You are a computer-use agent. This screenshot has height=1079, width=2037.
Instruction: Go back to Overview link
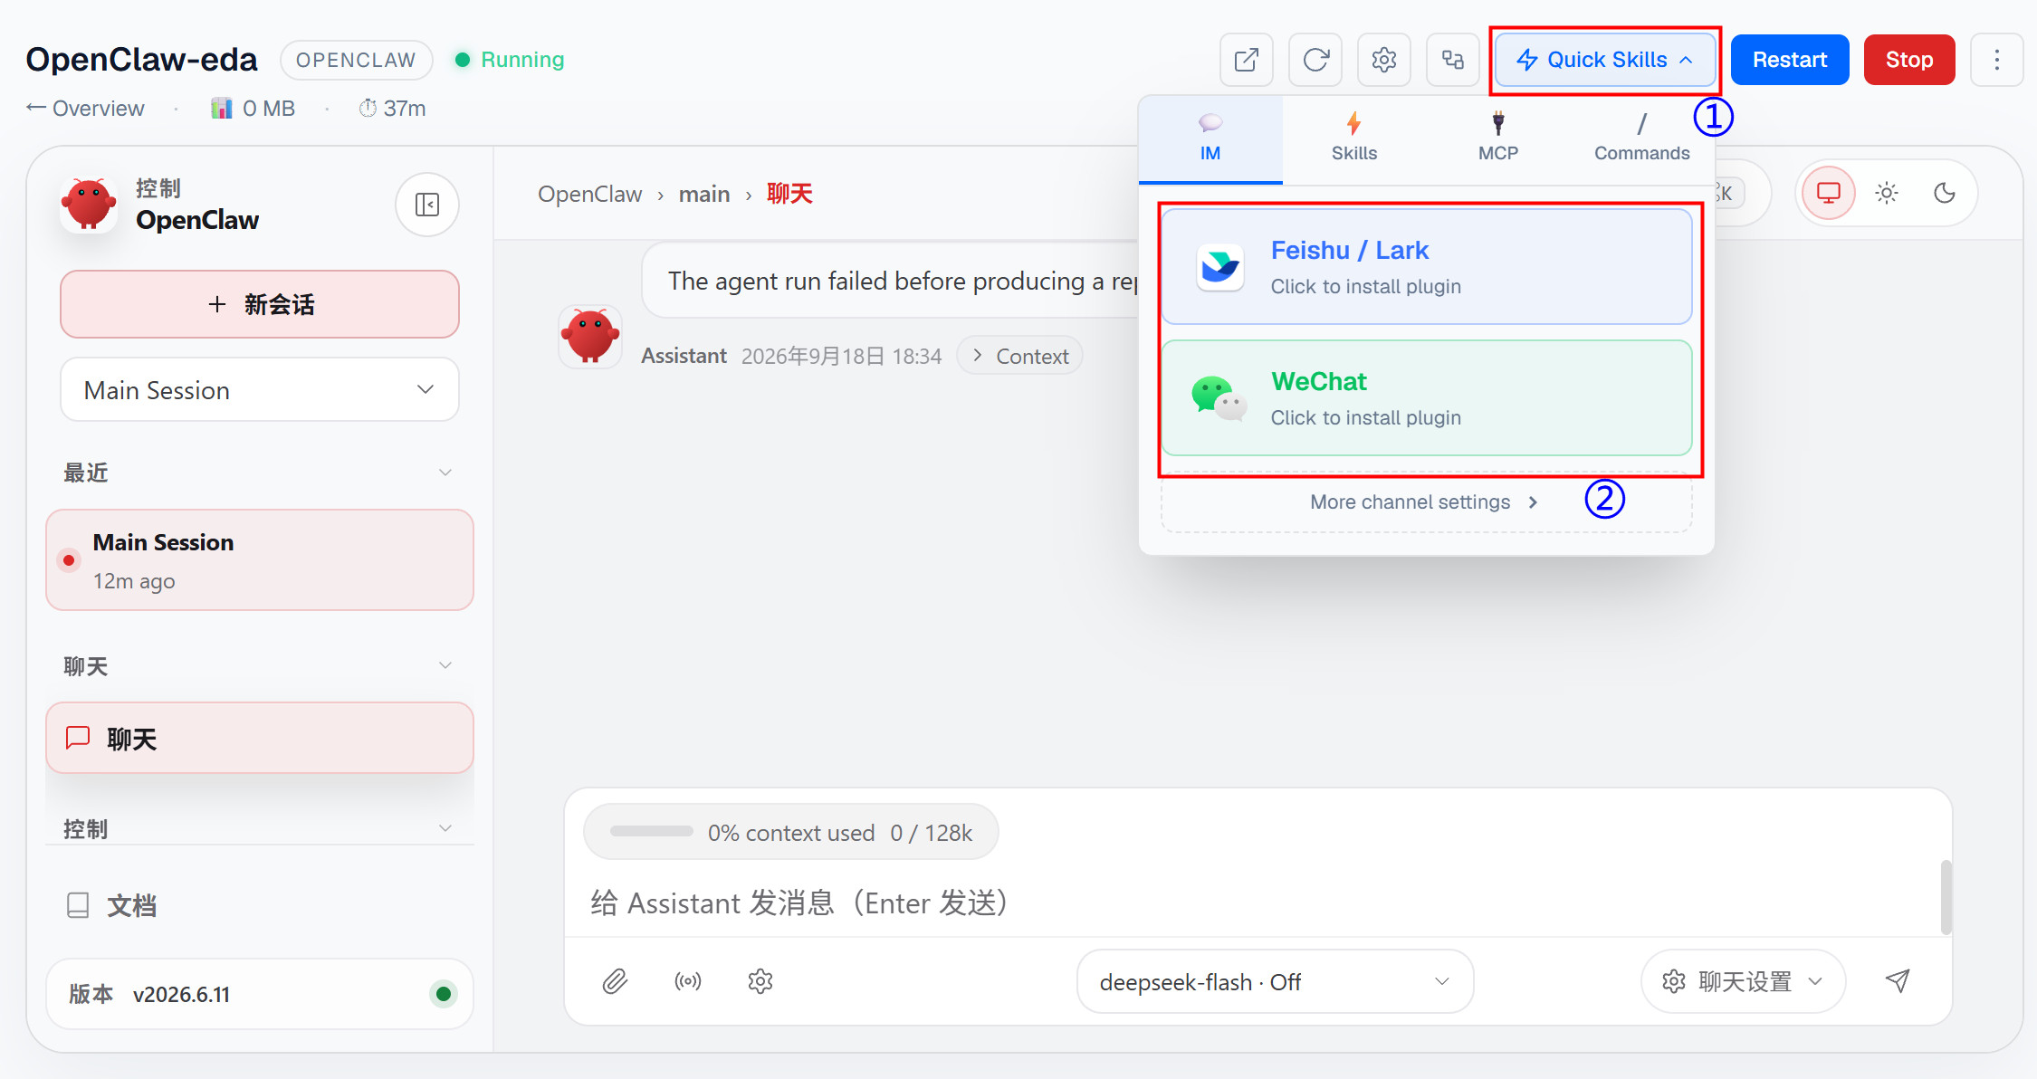[x=85, y=109]
